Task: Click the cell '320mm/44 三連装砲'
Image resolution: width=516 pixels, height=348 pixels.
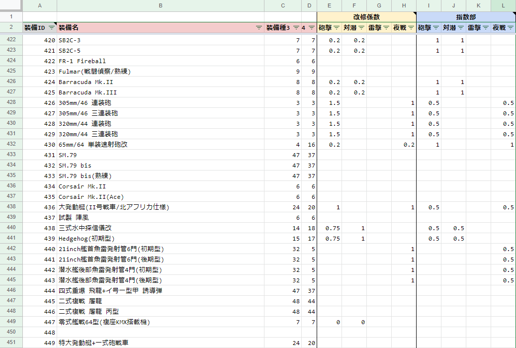Action: coord(161,134)
